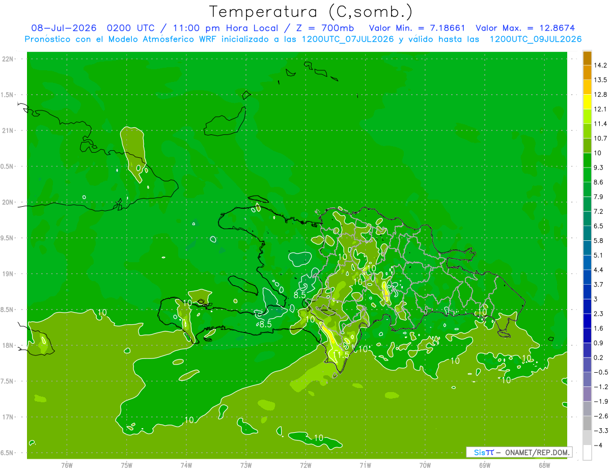
Task: Click the colorbar label "11.4"
Action: 601,124
